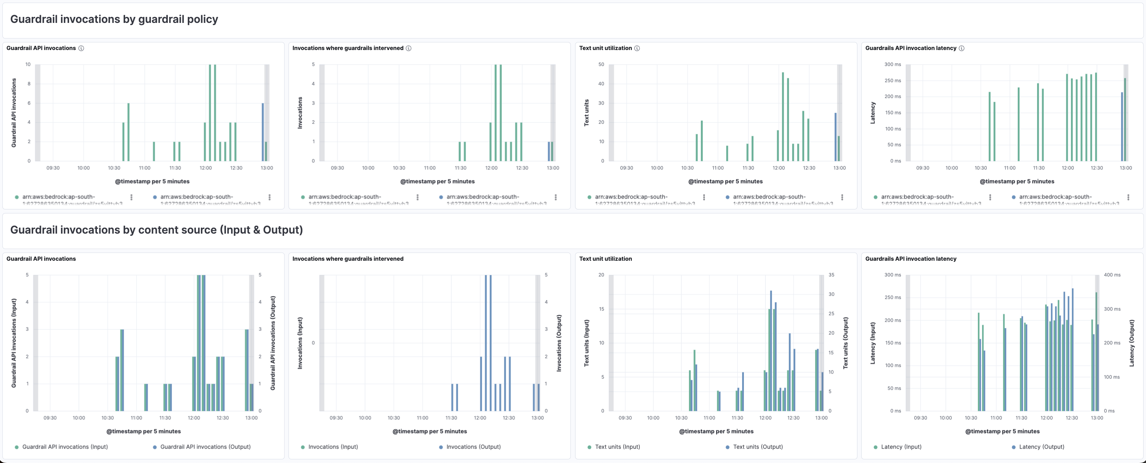Open options for green series in top Guardrail API invocations legend
1146x463 pixels.
[131, 197]
